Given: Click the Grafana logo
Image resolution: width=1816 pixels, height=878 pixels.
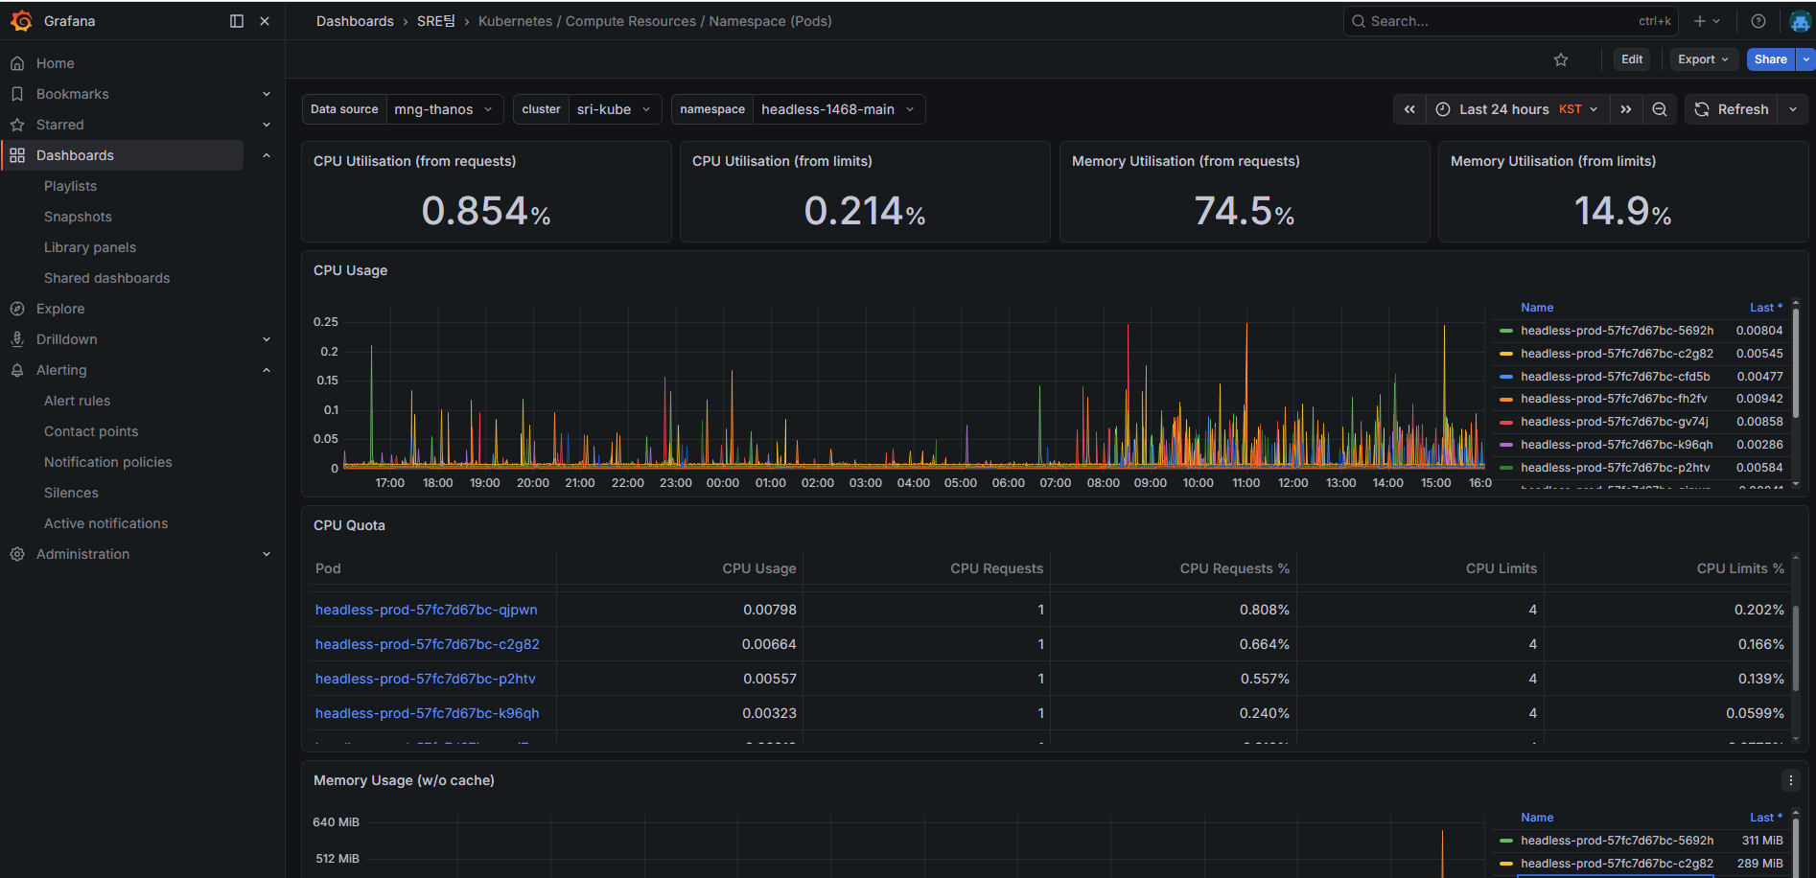Looking at the screenshot, I should coord(22,20).
